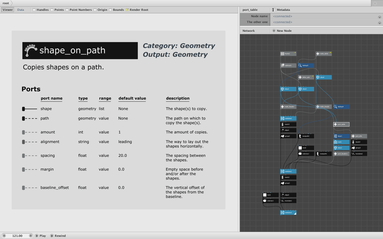Click the baseline_offset port name text
This screenshot has width=383, height=239.
click(55, 187)
